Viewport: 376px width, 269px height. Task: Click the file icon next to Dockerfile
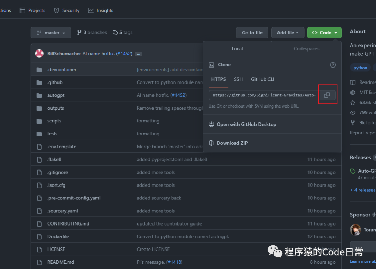coord(39,236)
